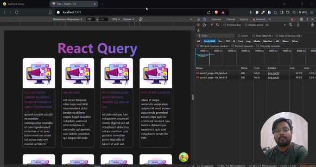Sort requests by the Status column header

point(246,68)
